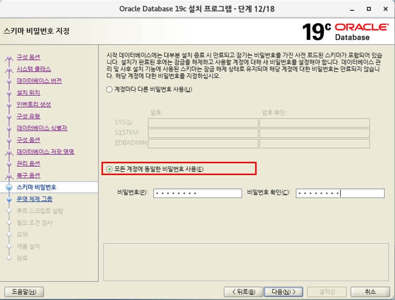Minimize the installer window
The image size is (395, 300).
click(352, 9)
